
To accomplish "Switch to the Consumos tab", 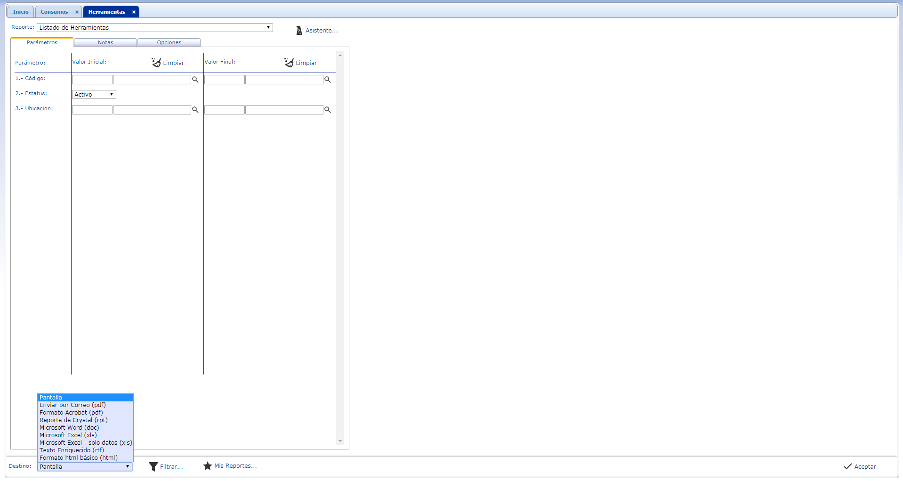I will tap(54, 12).
